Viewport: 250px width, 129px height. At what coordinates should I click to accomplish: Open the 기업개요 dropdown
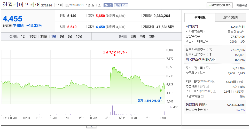[121, 5]
